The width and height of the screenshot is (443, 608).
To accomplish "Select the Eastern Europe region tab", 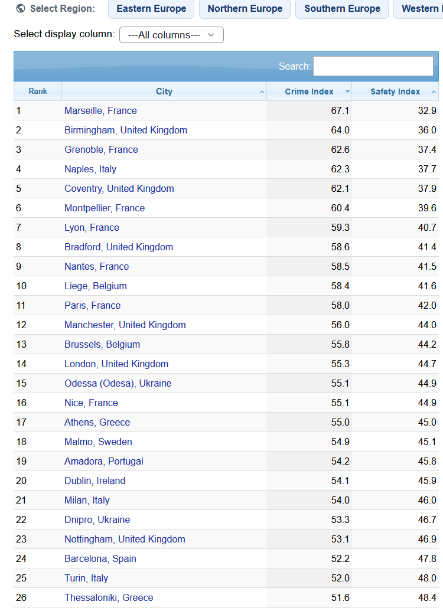I will point(151,8).
